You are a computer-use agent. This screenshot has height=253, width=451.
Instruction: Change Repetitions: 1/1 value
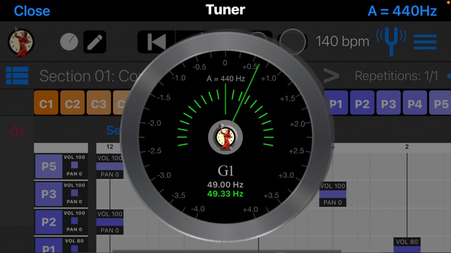click(x=396, y=76)
